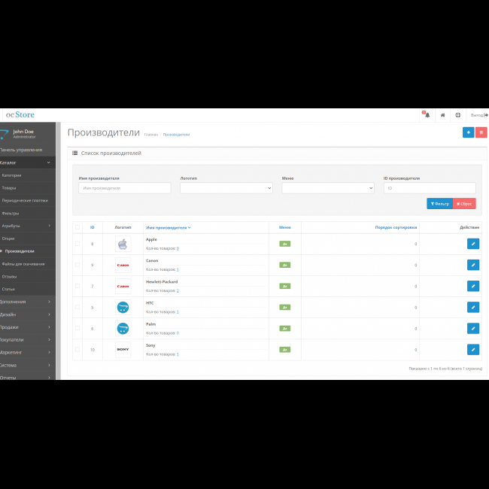Viewport: 489px width, 489px height.
Task: Click the red delete trash button
Action: (481, 132)
